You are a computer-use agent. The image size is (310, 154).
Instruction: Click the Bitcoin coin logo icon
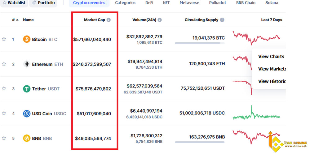point(27,39)
